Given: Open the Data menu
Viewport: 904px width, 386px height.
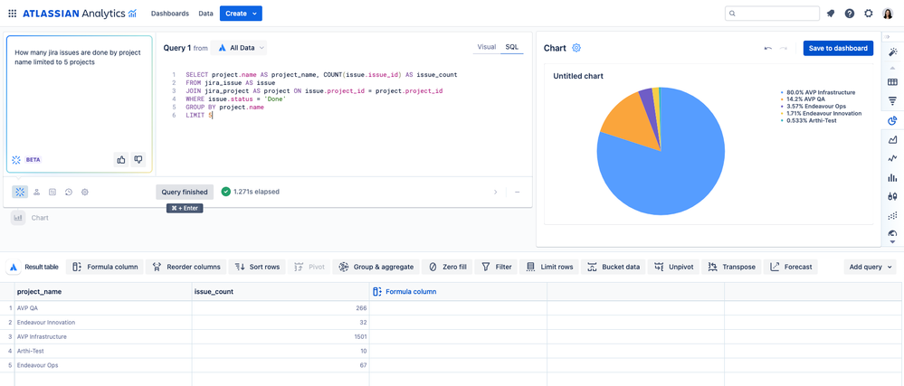Looking at the screenshot, I should [205, 14].
